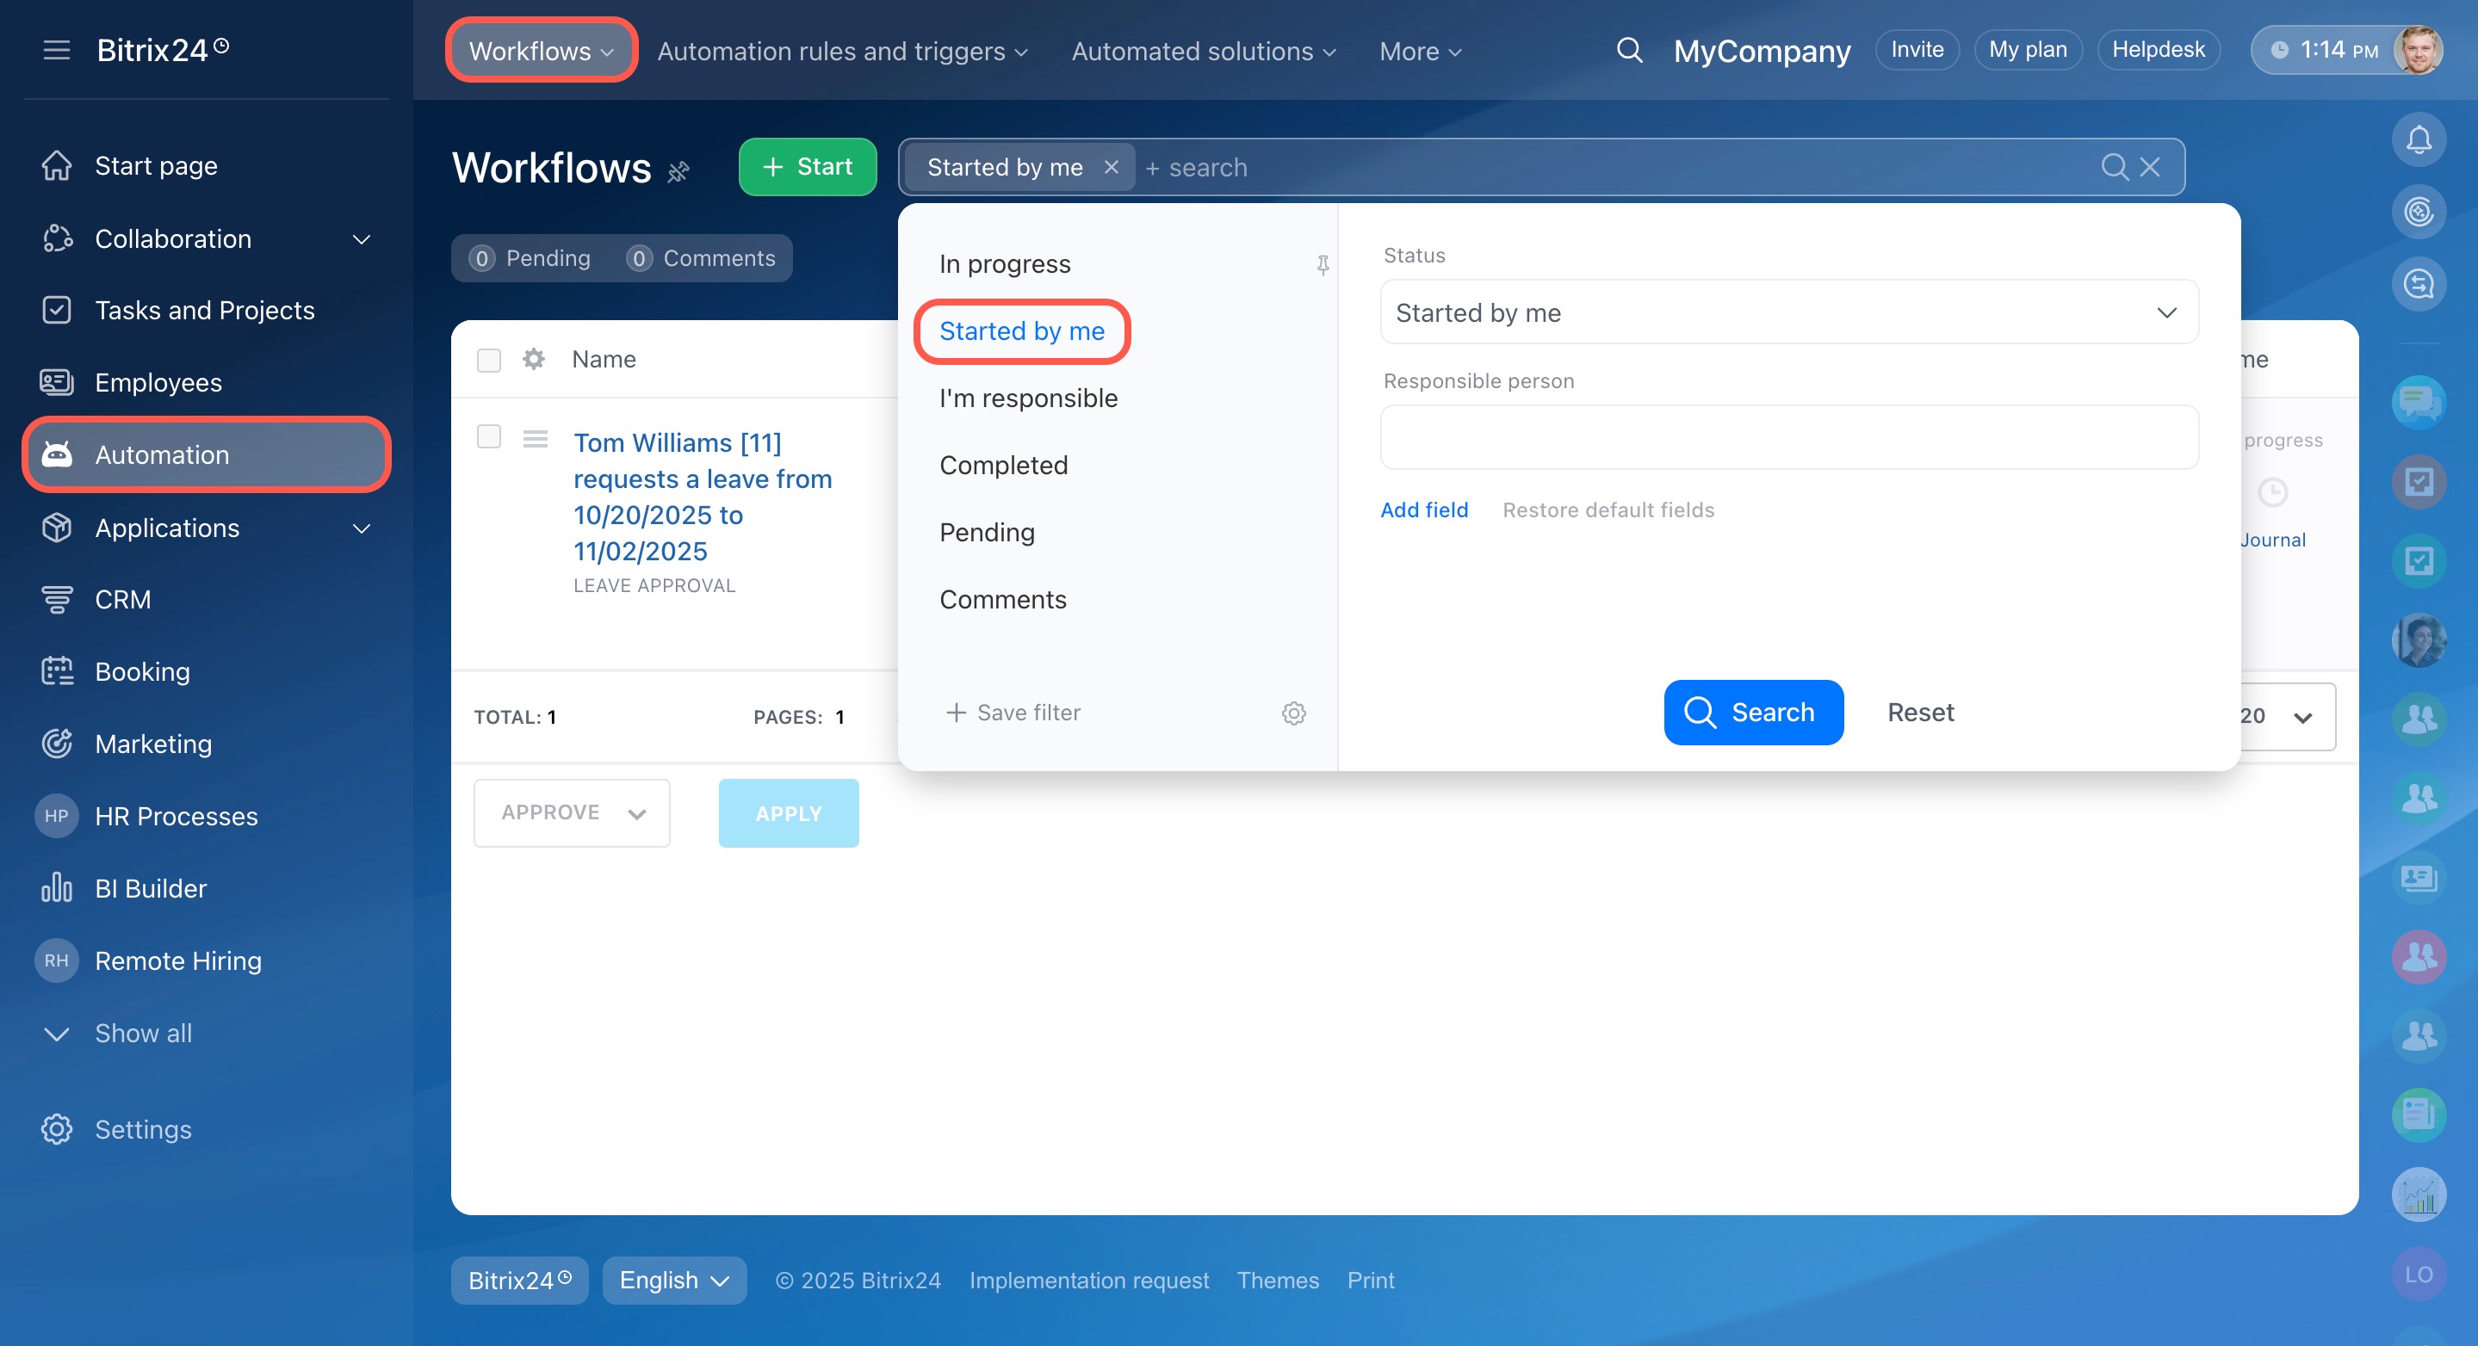Select the Tom Williams workflow checkbox

[489, 436]
